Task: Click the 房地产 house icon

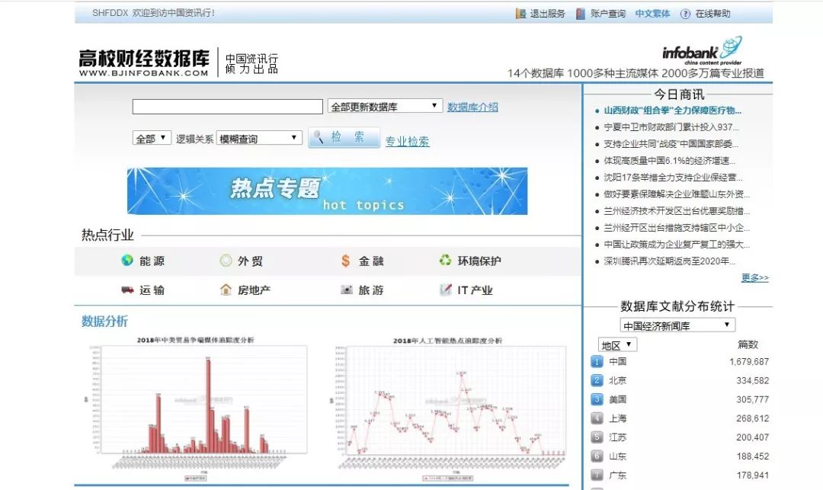Action: coord(226,290)
